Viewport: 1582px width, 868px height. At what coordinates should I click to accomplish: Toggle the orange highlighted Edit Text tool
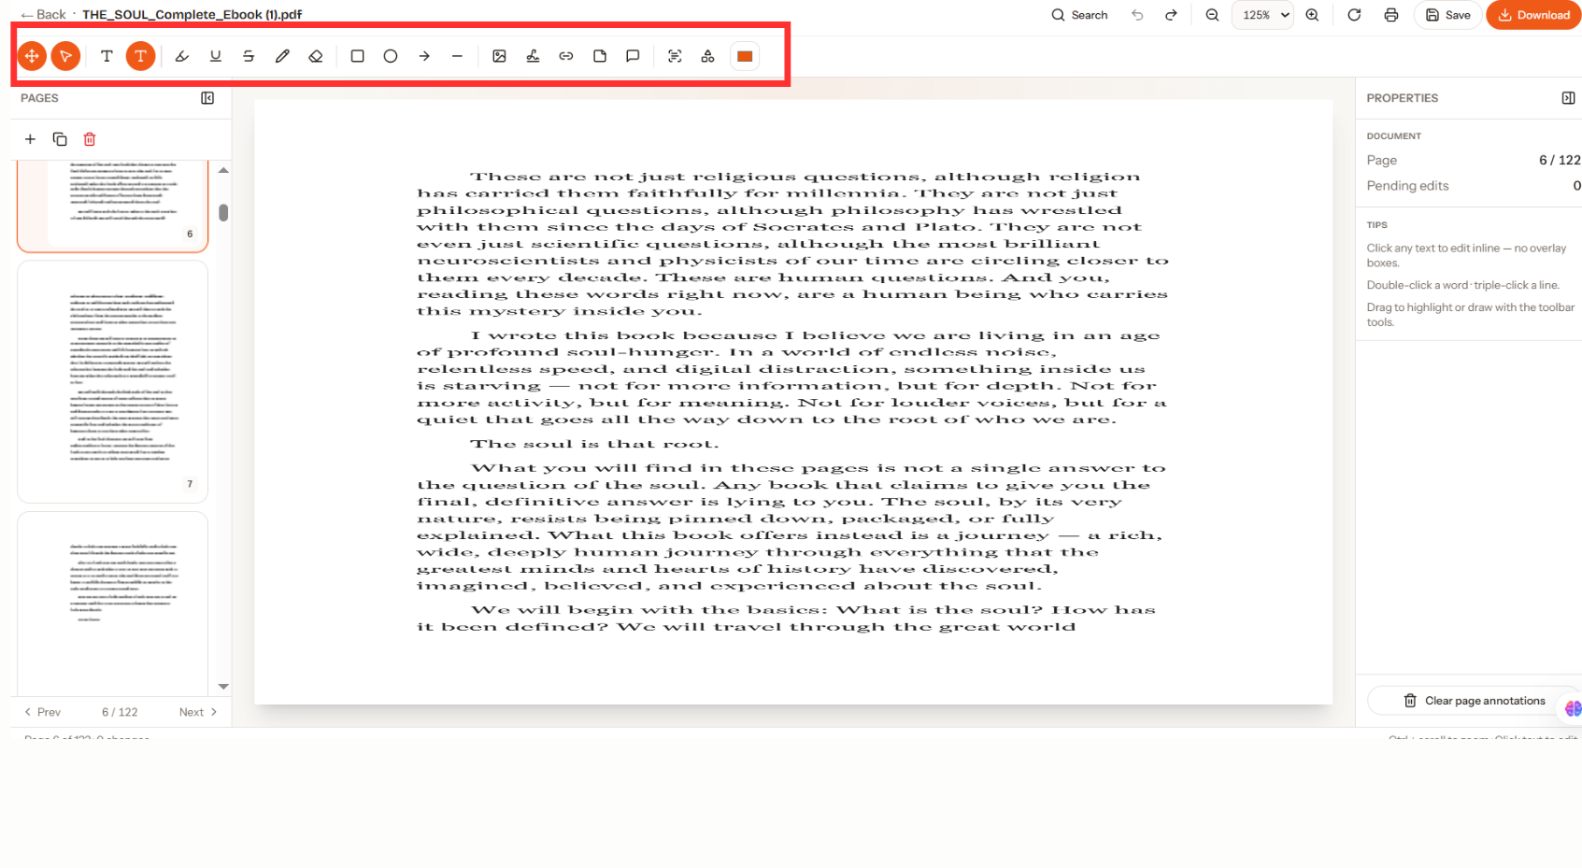click(140, 56)
